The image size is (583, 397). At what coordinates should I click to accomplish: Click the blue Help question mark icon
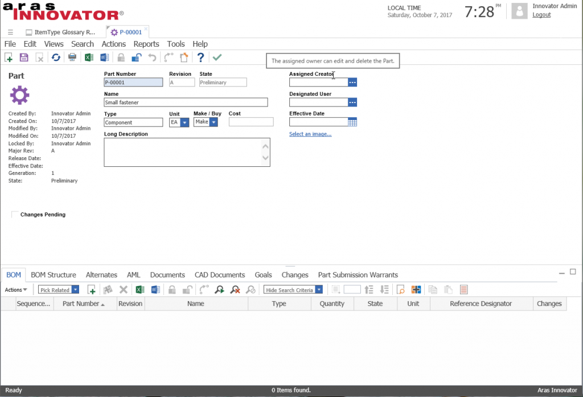200,58
